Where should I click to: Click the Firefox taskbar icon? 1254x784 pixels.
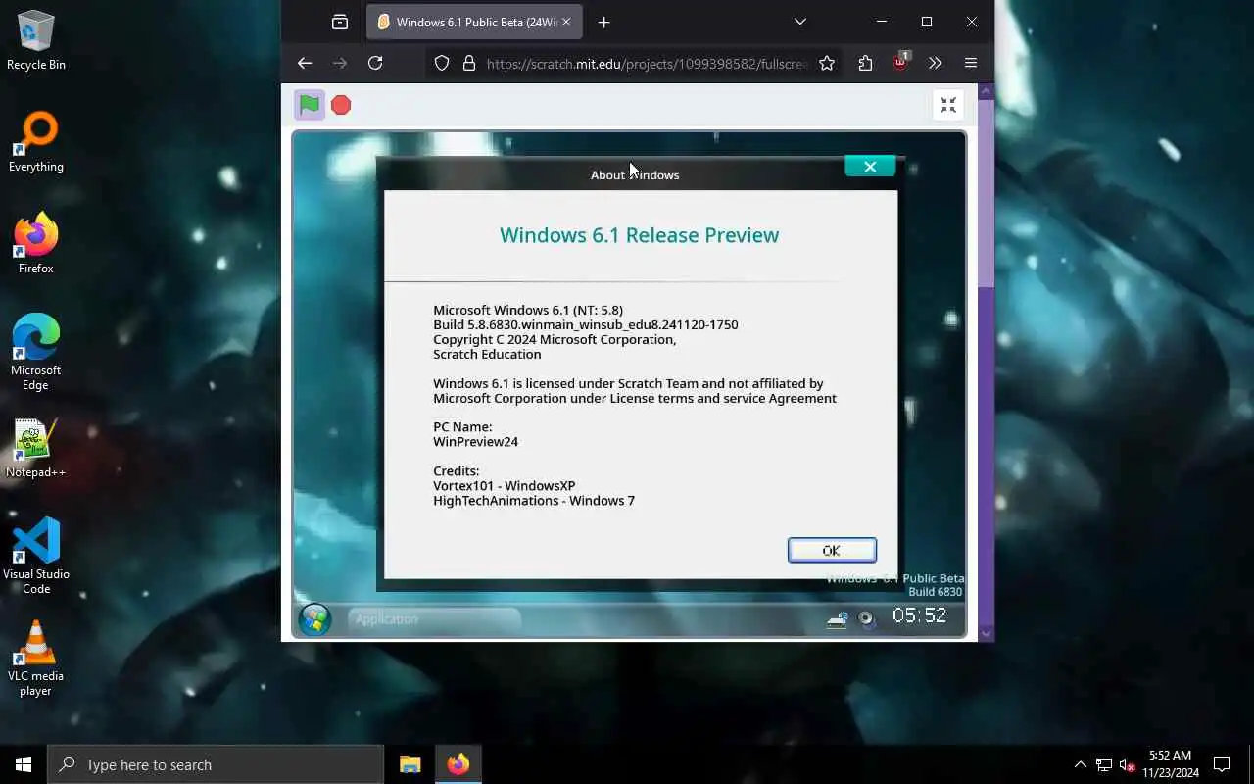458,764
